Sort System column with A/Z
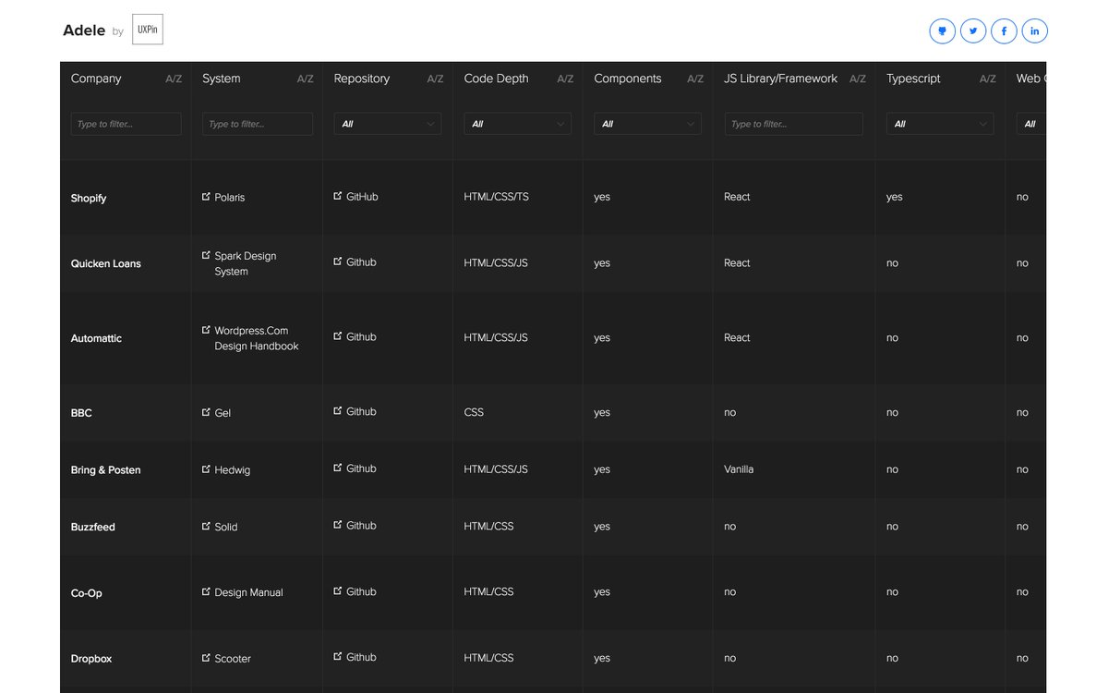Viewport: 1108px width, 693px height. [306, 79]
